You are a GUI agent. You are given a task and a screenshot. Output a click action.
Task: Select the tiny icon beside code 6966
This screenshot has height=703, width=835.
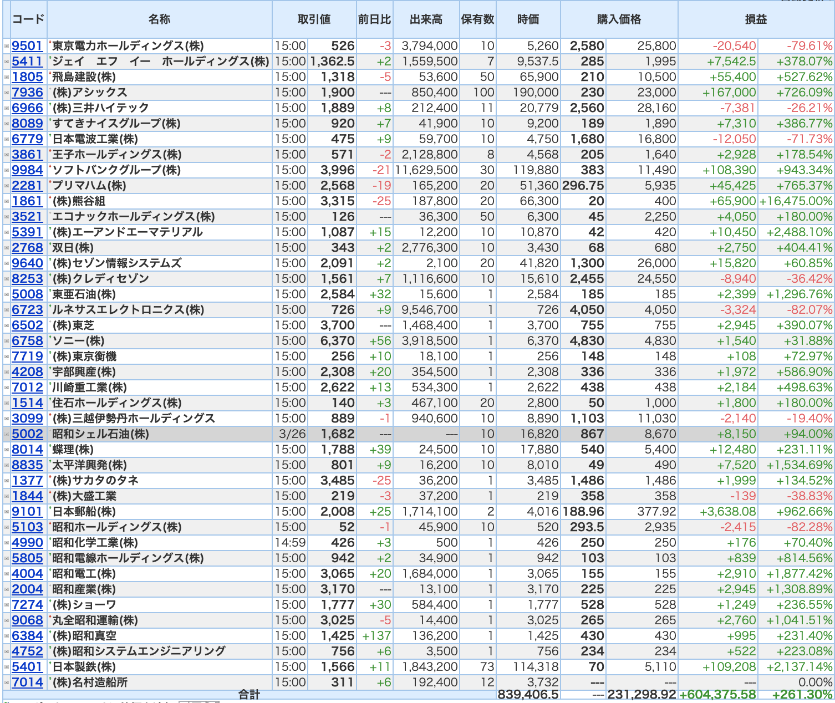tap(7, 108)
